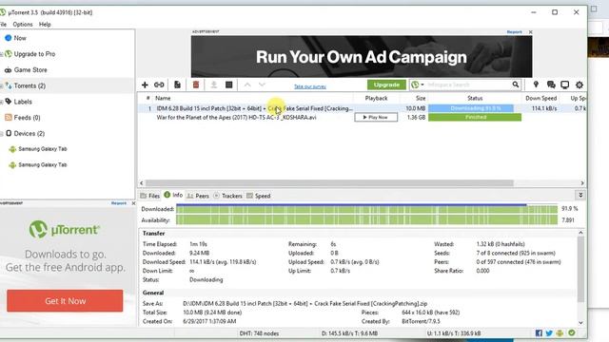
Task: Click Report link above top banner ad
Action: [x=514, y=32]
